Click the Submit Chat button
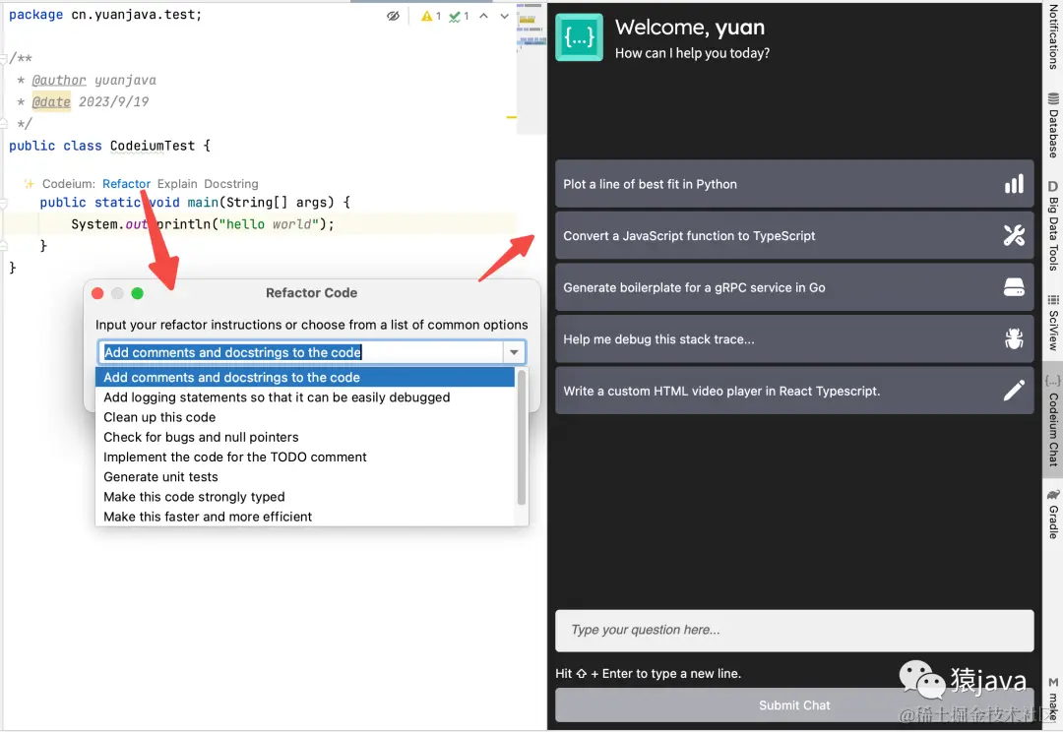1063x732 pixels. pos(794,705)
